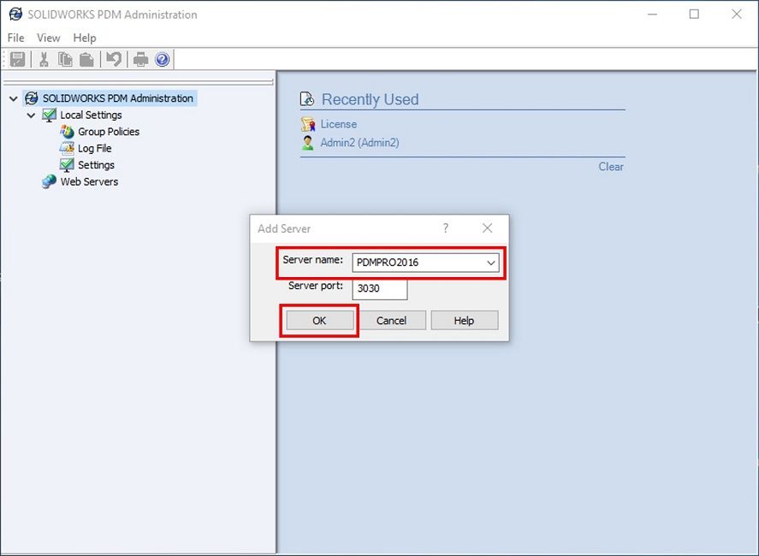Select the Web Servers globe icon

(50, 181)
